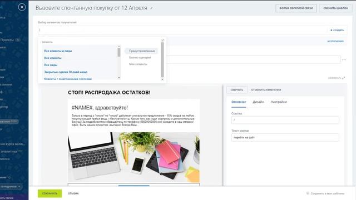Click the popup outer scrollbar thumb

click(162, 60)
